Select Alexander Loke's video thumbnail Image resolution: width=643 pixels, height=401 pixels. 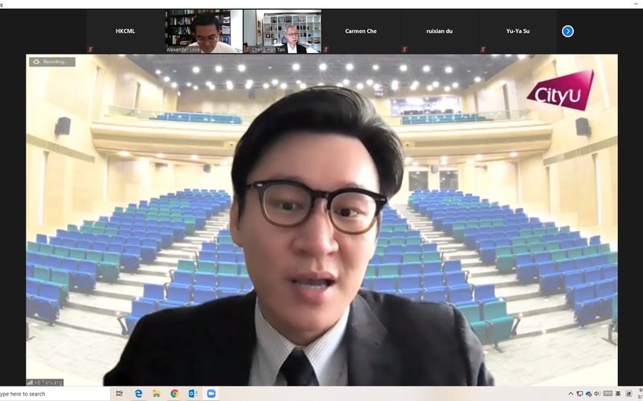tap(203, 31)
